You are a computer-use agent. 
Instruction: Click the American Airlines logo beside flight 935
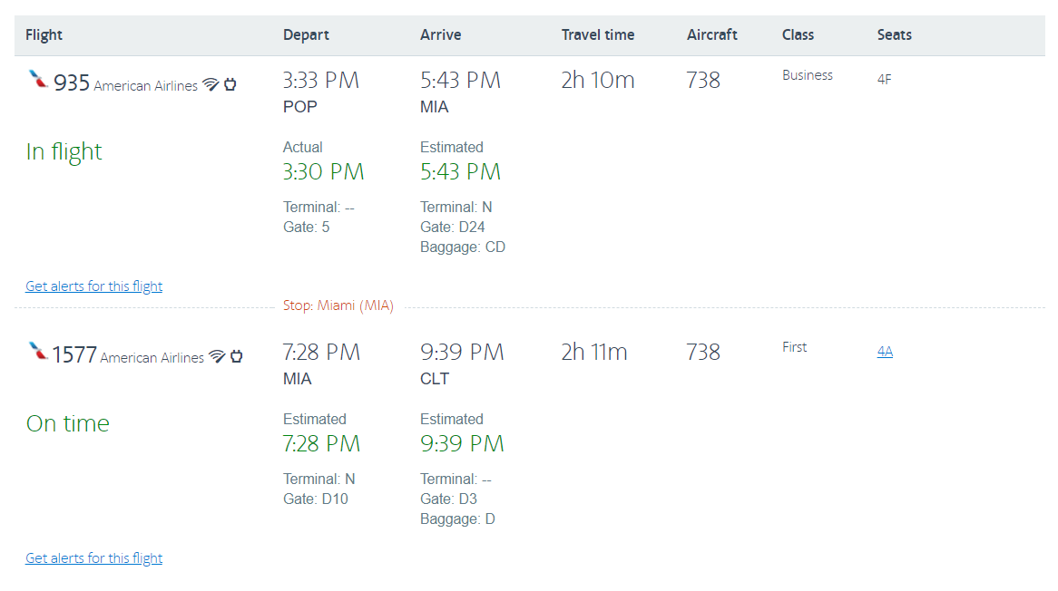tap(38, 80)
